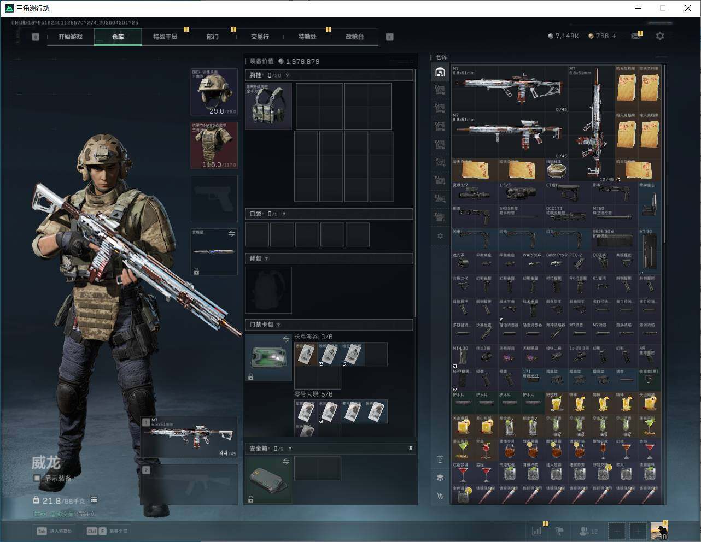Open the 部门 tab

[213, 37]
